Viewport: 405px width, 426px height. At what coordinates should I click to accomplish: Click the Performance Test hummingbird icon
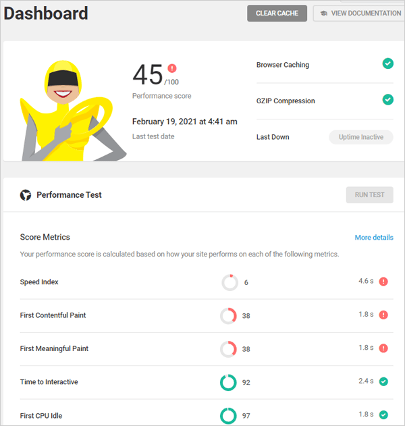coord(26,195)
